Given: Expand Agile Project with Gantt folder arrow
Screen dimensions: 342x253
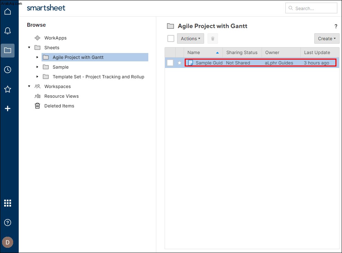Looking at the screenshot, I should [37, 57].
